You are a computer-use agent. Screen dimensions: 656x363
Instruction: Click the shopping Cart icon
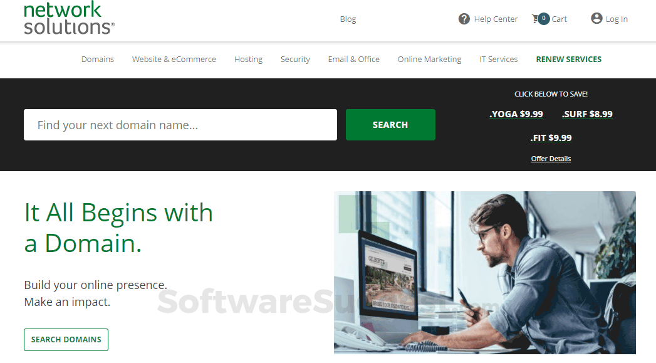[536, 19]
